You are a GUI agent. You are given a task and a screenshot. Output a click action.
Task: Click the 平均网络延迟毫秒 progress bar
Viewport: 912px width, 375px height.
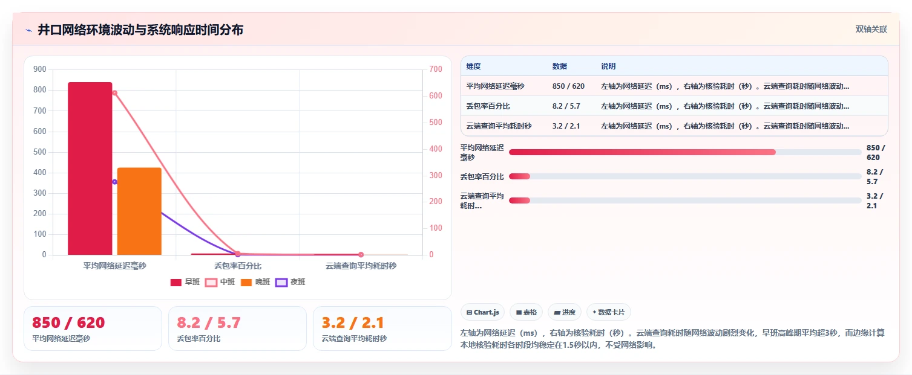685,152
